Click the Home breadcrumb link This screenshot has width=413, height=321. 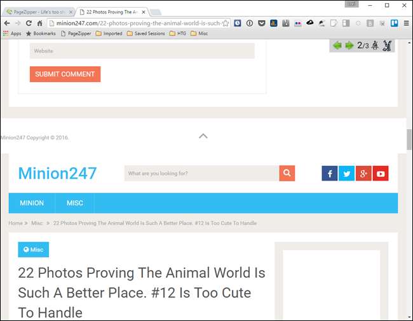pos(15,223)
